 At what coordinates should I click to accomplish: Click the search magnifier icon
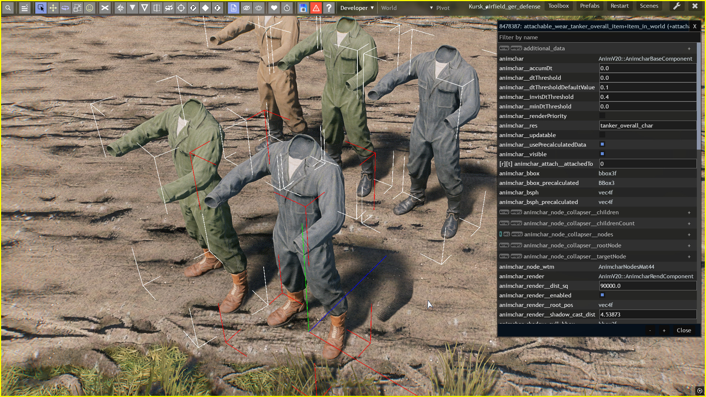click(x=8, y=8)
